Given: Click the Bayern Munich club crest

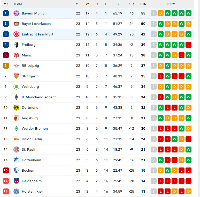Looking at the screenshot, I should tap(16, 13).
